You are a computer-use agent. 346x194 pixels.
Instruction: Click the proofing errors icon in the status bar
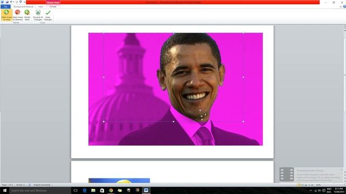(x=29, y=185)
